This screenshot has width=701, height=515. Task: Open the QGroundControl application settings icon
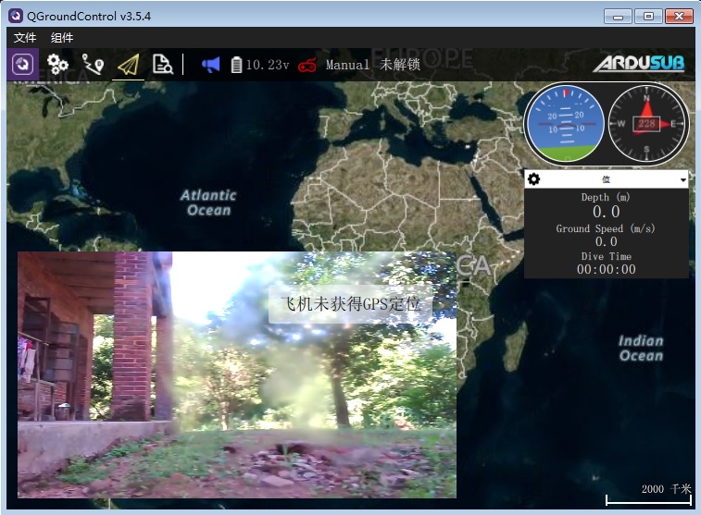pyautogui.click(x=22, y=65)
